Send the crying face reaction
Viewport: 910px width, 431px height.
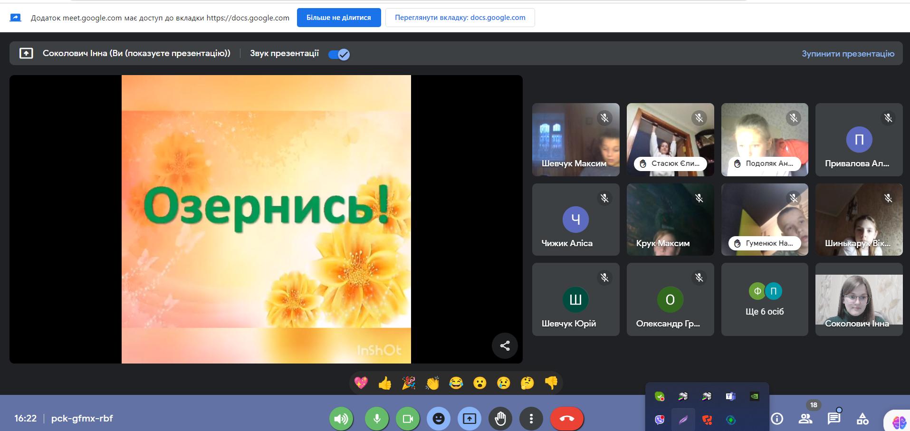coord(504,383)
